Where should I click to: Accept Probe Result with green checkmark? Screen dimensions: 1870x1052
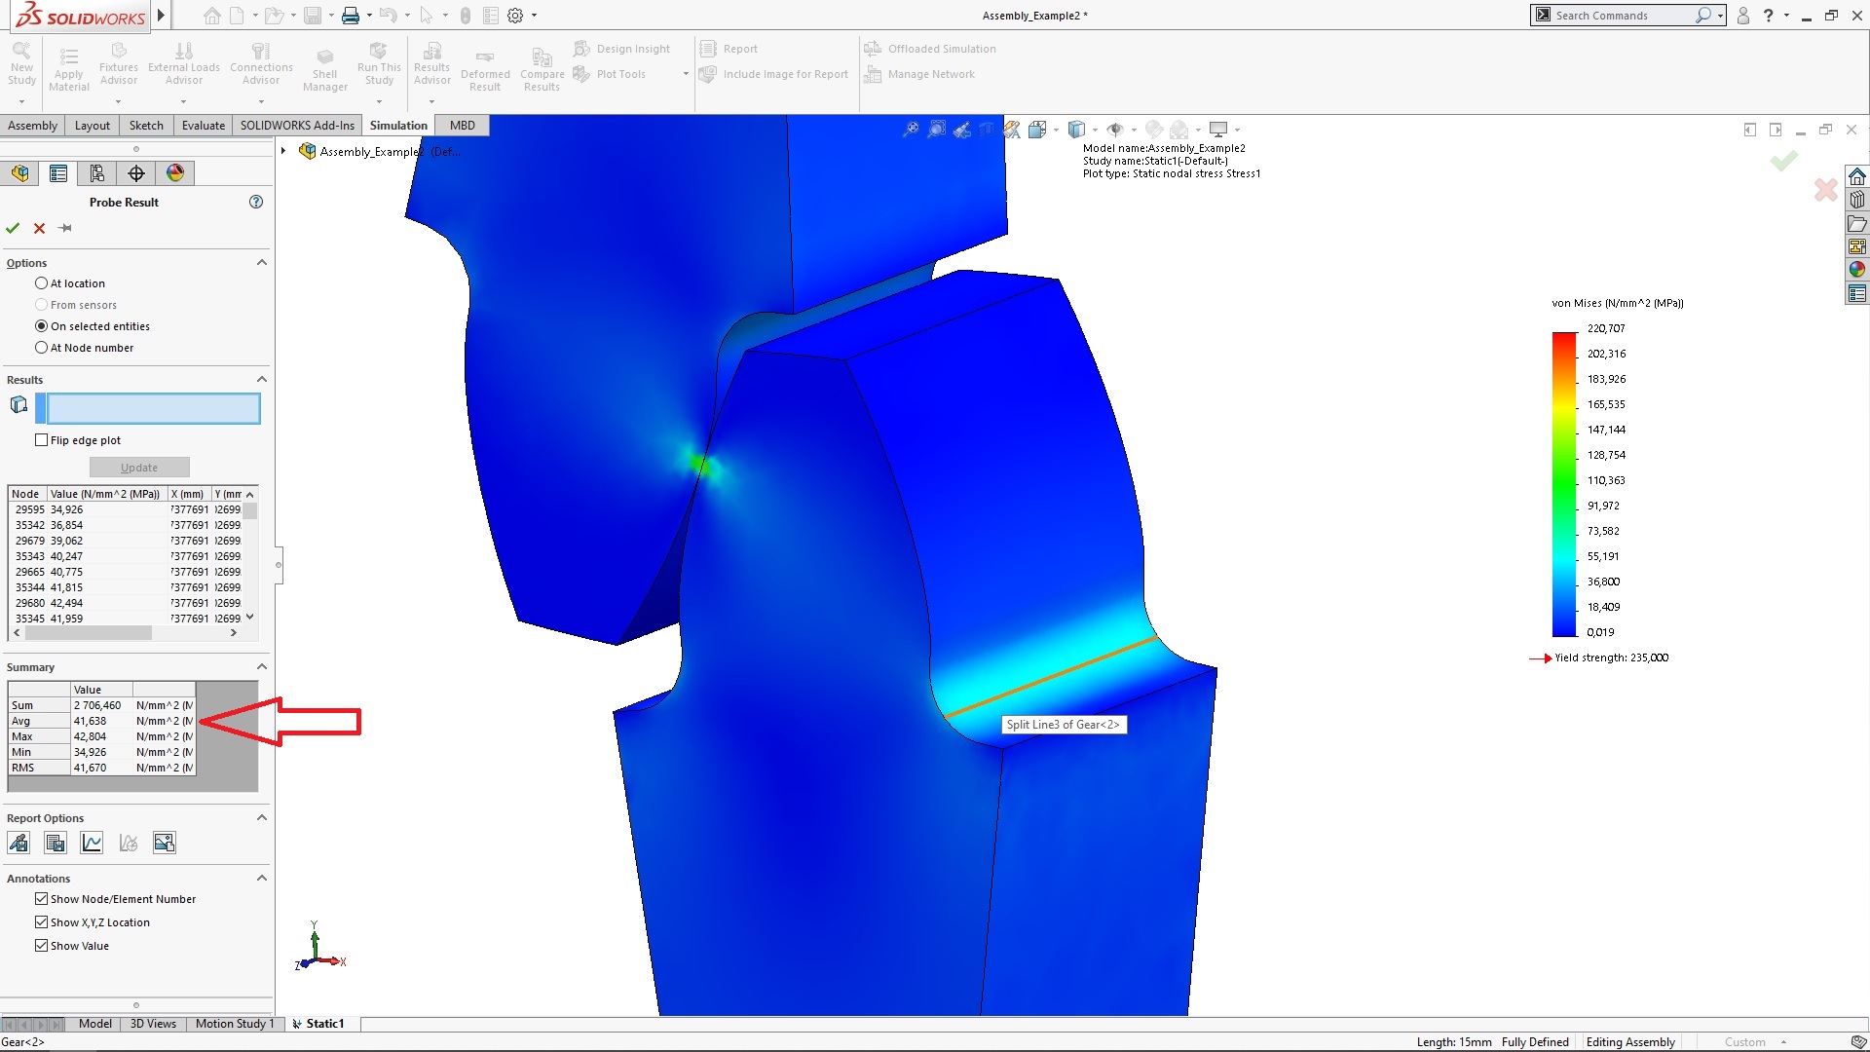[x=13, y=228]
